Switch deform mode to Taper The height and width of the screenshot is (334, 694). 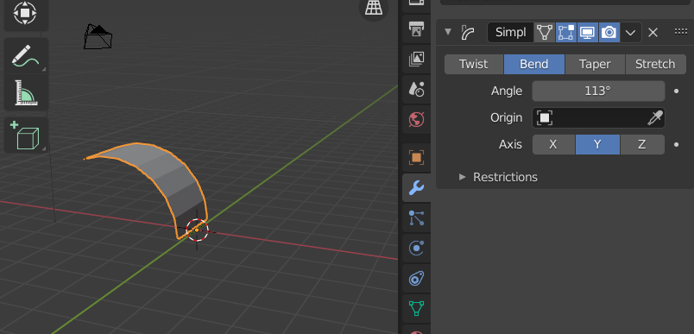click(x=595, y=64)
